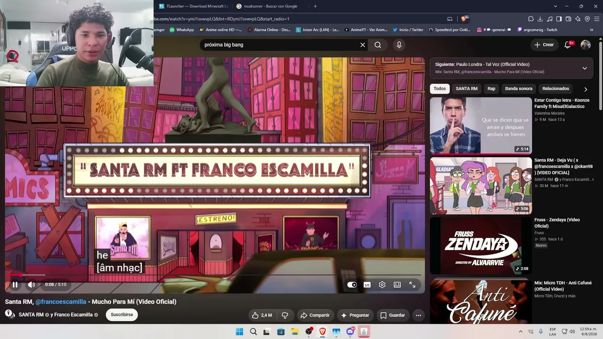Image resolution: width=603 pixels, height=339 pixels.
Task: Toggle the browser sidebar panel
Action: [559, 19]
